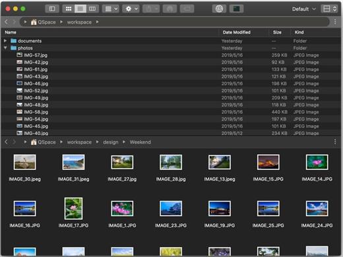Screen dimensions: 343x257
Task: Expand the documents folder triangle
Action: (5, 41)
